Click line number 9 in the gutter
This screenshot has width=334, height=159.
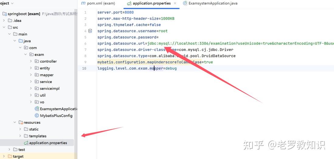tap(85, 62)
